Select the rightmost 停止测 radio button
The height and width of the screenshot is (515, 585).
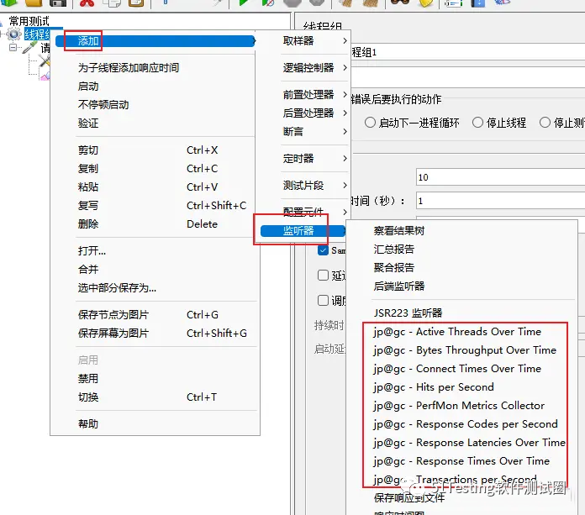click(x=545, y=123)
